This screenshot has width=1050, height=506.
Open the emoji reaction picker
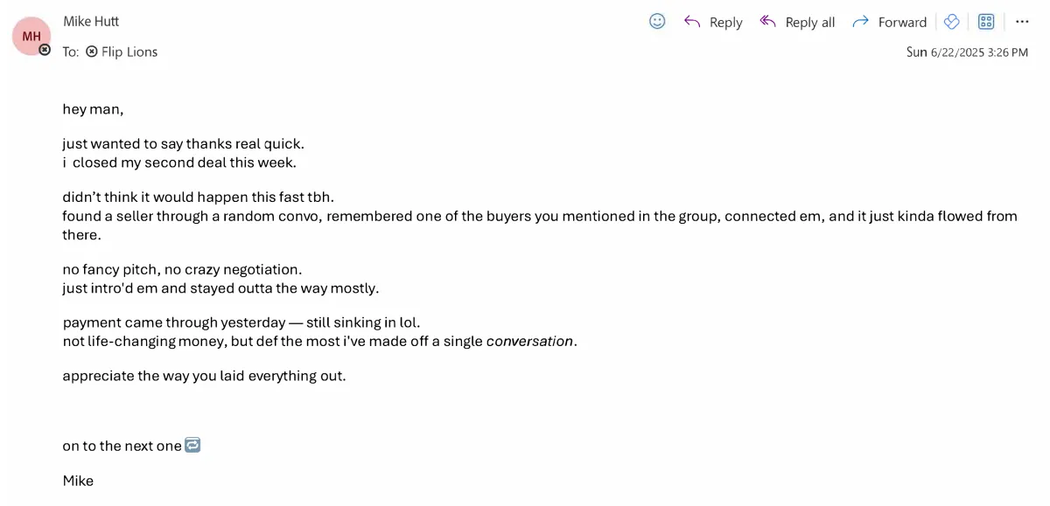coord(657,21)
